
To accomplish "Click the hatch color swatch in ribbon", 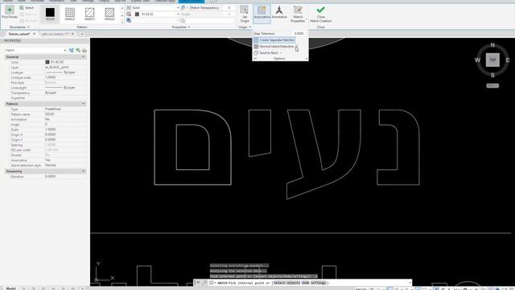I will coord(137,14).
